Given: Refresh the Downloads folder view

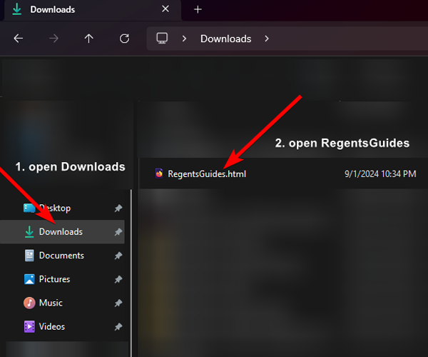Looking at the screenshot, I should coord(124,39).
